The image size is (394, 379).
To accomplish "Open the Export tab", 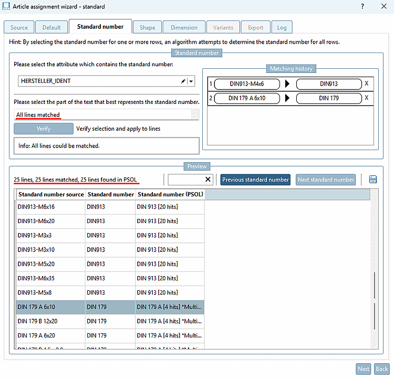I will pyautogui.click(x=255, y=27).
